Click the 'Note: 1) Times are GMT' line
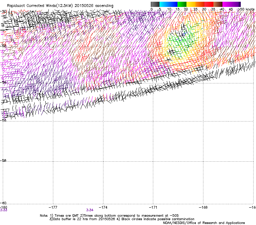Screen dimensions: 256x225 pos(109,216)
